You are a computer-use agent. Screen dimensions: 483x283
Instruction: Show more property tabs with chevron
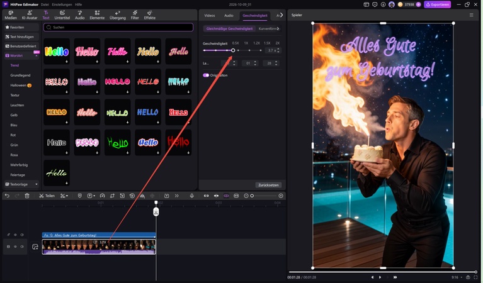[x=281, y=15]
